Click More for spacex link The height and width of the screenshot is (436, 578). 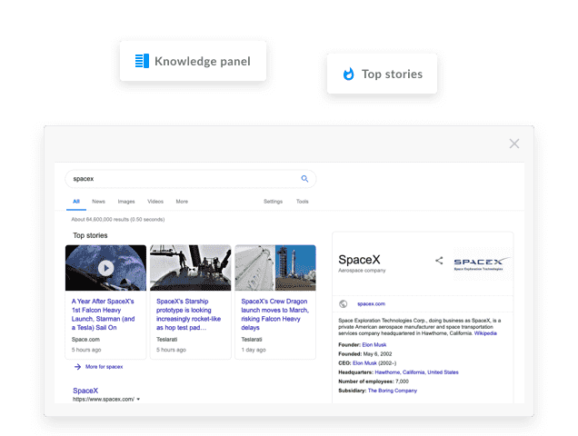click(x=104, y=367)
